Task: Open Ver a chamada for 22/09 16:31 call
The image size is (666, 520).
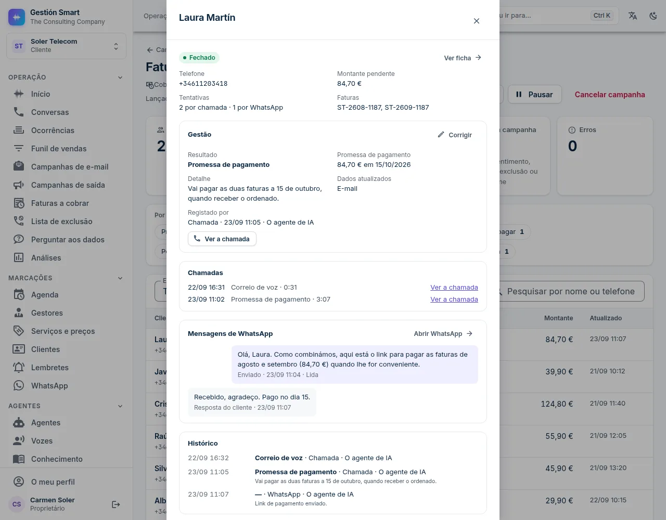Action: tap(454, 288)
